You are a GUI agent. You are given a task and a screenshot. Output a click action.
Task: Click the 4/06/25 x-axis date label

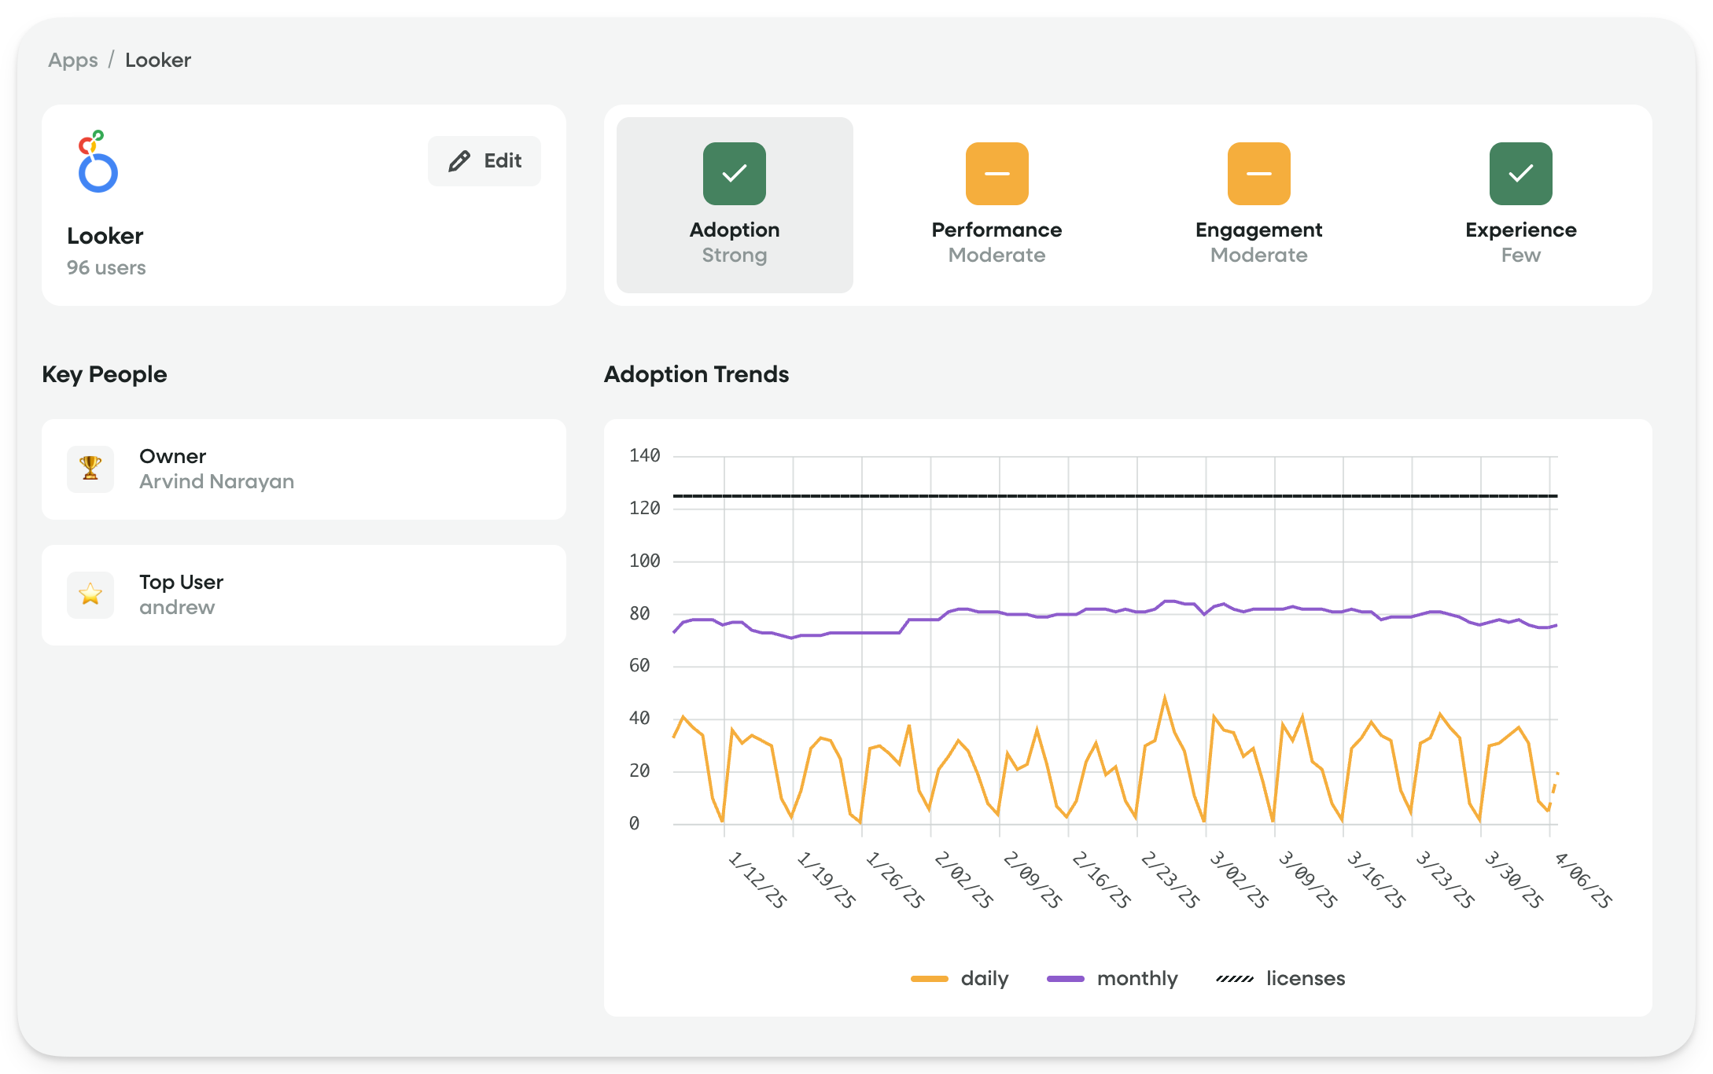[1583, 880]
